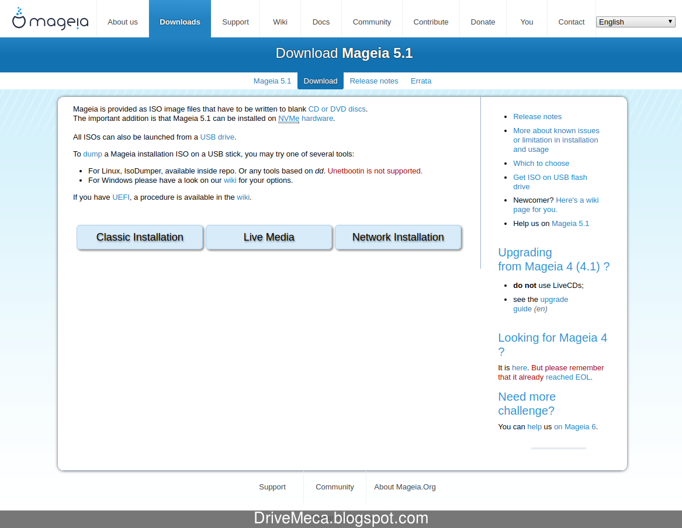This screenshot has height=528, width=682.
Task: Click 'reached EOL' under Looking for Mageia 4
Action: coord(567,377)
